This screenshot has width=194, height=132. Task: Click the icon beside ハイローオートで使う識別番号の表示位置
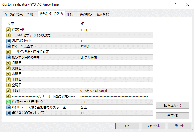[x=8, y=107]
